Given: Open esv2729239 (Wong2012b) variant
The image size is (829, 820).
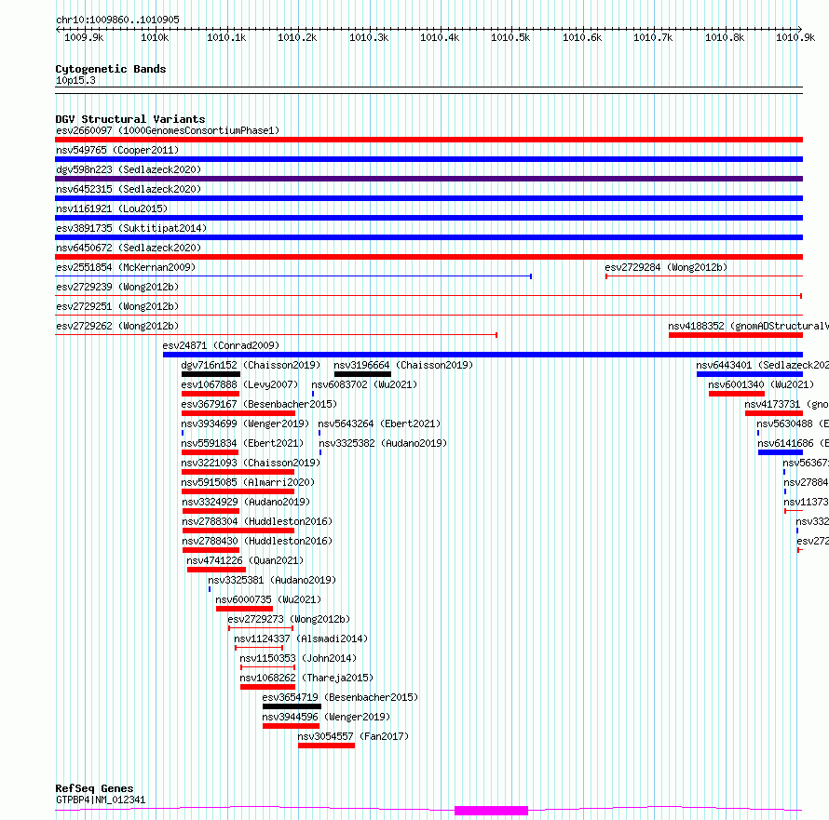Looking at the screenshot, I should click(x=428, y=296).
